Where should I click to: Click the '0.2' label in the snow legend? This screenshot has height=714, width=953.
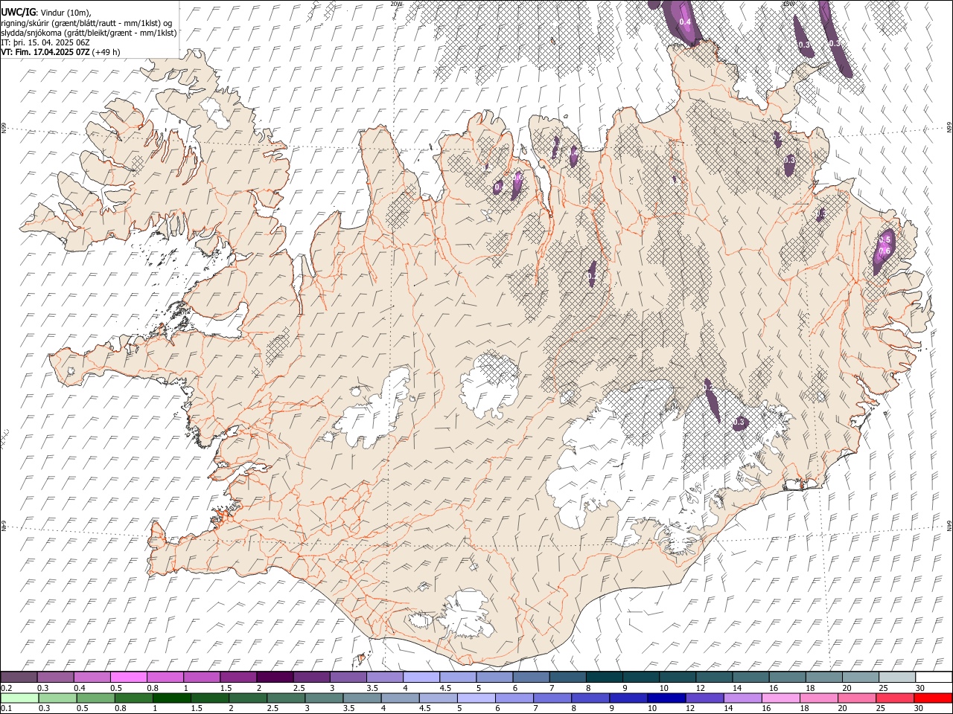[7, 687]
